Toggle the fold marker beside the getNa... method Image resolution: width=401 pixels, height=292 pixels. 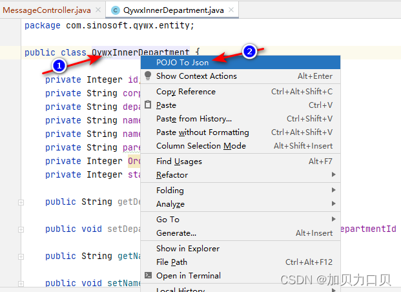21,256
